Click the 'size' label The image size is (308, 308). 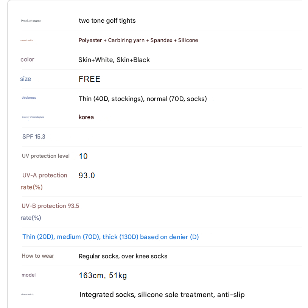tap(26, 79)
